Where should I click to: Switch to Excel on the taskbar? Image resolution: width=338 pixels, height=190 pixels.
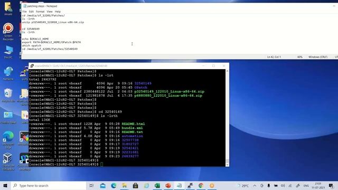(157, 185)
